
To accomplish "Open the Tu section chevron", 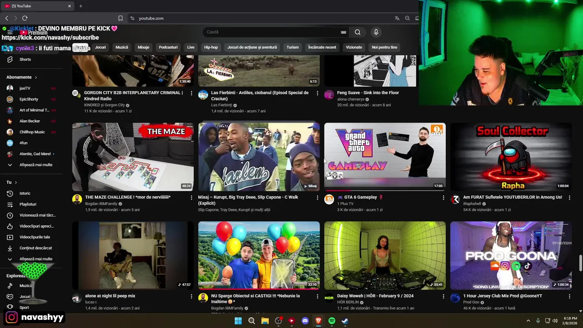I will click(x=16, y=183).
